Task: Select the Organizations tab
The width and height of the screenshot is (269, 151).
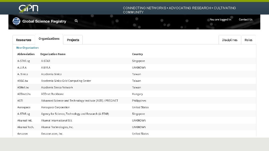Action: (49, 39)
